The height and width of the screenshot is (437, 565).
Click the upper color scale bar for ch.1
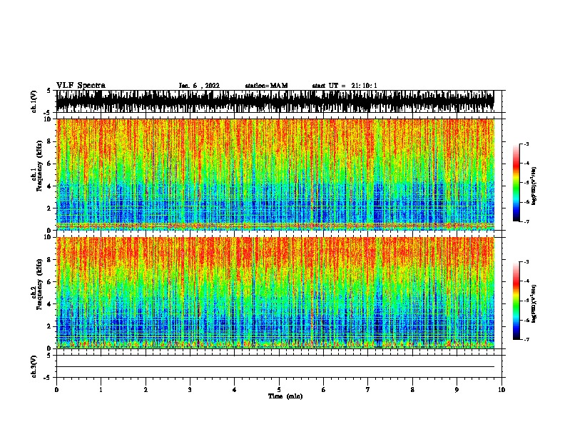coord(516,183)
